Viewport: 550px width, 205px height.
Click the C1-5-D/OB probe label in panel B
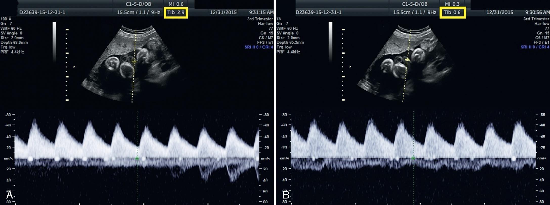click(x=415, y=4)
